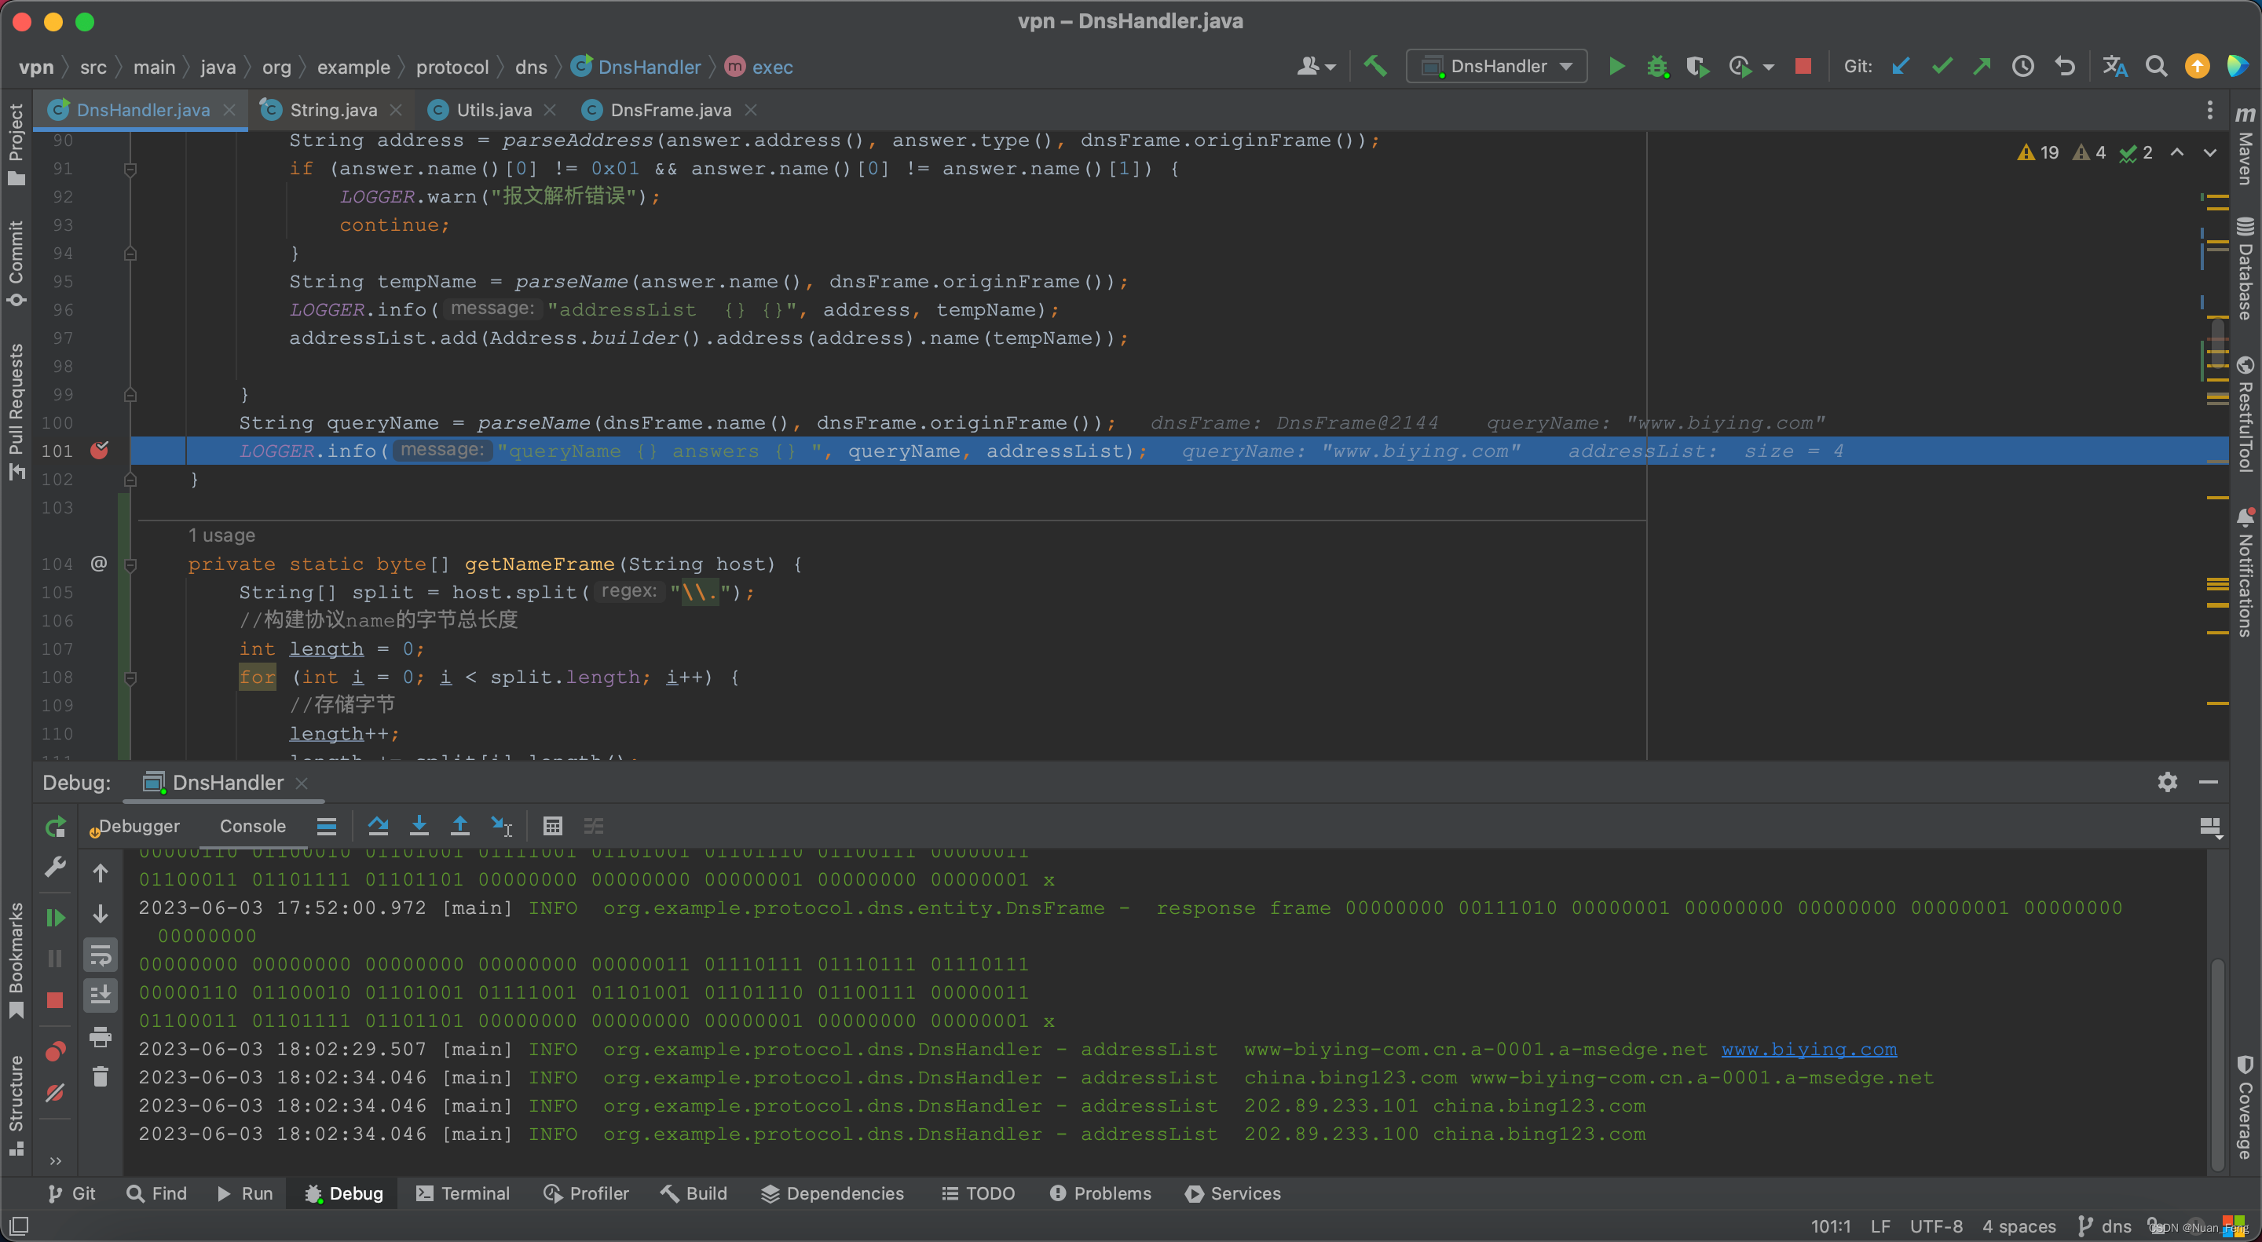Viewport: 2262px width, 1242px height.
Task: Click the Step Out debugger icon
Action: tap(459, 826)
